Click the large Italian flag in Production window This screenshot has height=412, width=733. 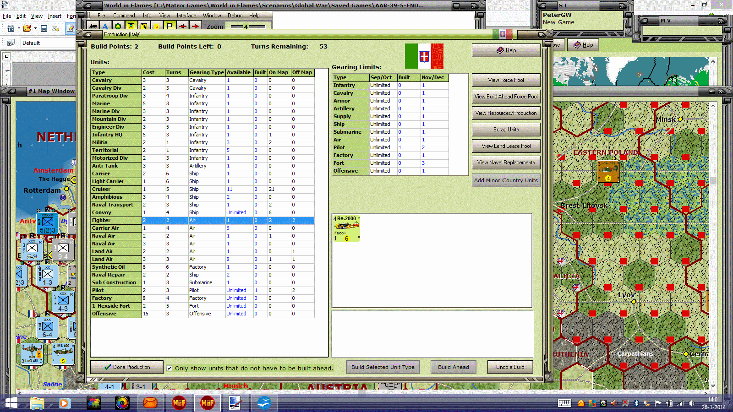click(x=424, y=56)
